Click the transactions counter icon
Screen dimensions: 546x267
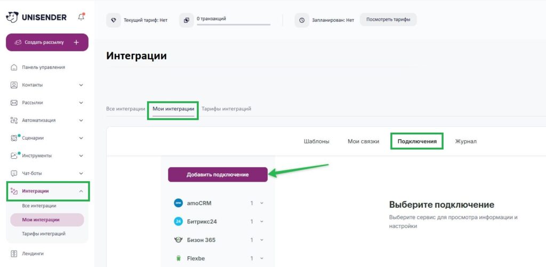click(x=186, y=20)
